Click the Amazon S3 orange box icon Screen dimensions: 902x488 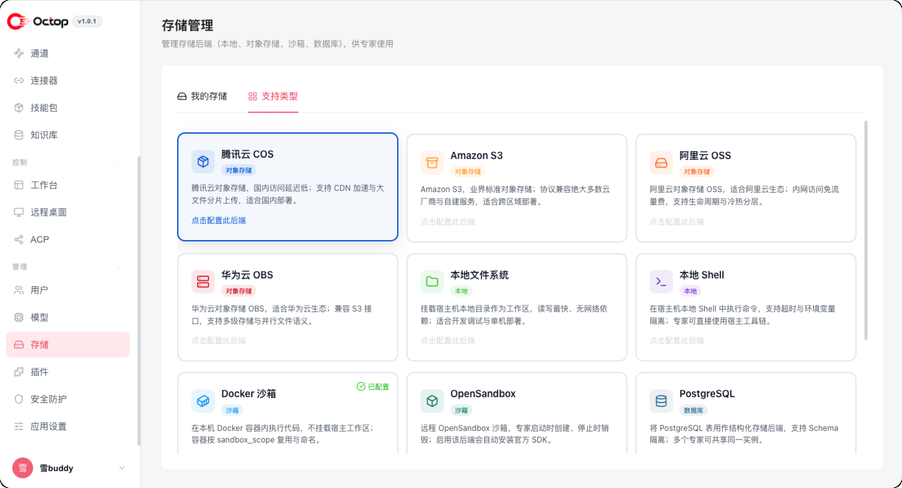(432, 163)
